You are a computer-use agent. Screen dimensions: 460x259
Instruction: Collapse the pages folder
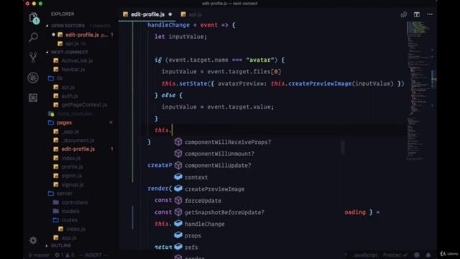pos(64,122)
